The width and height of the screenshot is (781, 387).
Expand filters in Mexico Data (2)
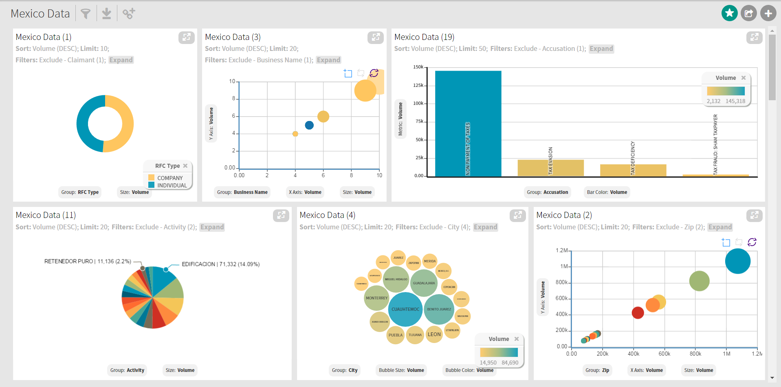(x=720, y=227)
